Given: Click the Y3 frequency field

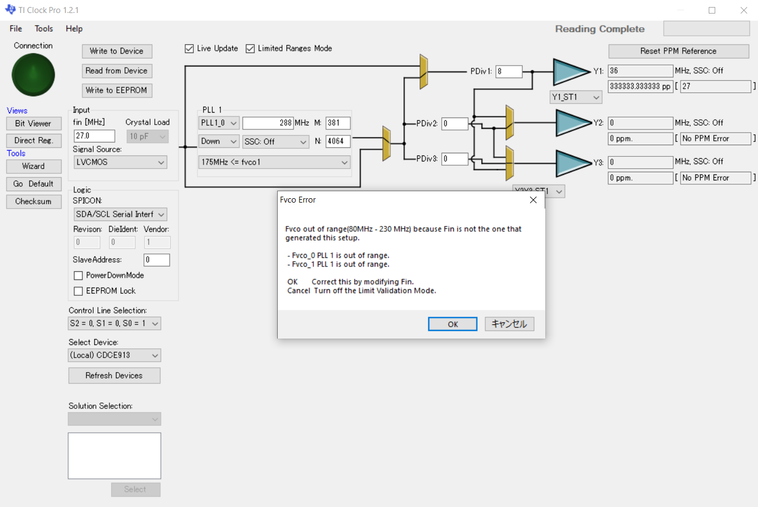Looking at the screenshot, I should point(641,162).
